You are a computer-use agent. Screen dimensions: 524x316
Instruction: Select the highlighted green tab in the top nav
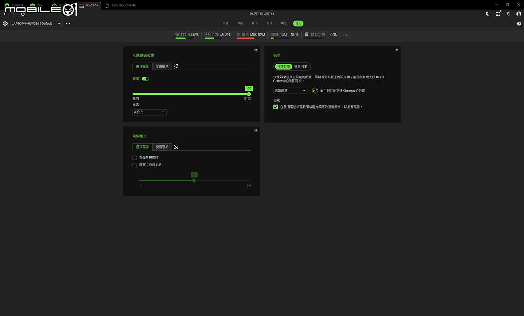(x=298, y=23)
